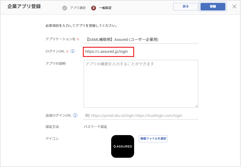Click the ASSURED app icon thumbnail
The image size is (242, 167).
122,146
